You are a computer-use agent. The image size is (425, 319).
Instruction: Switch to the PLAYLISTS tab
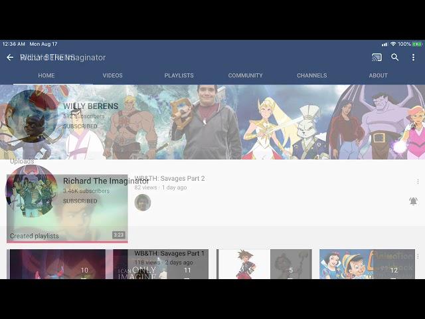179,75
